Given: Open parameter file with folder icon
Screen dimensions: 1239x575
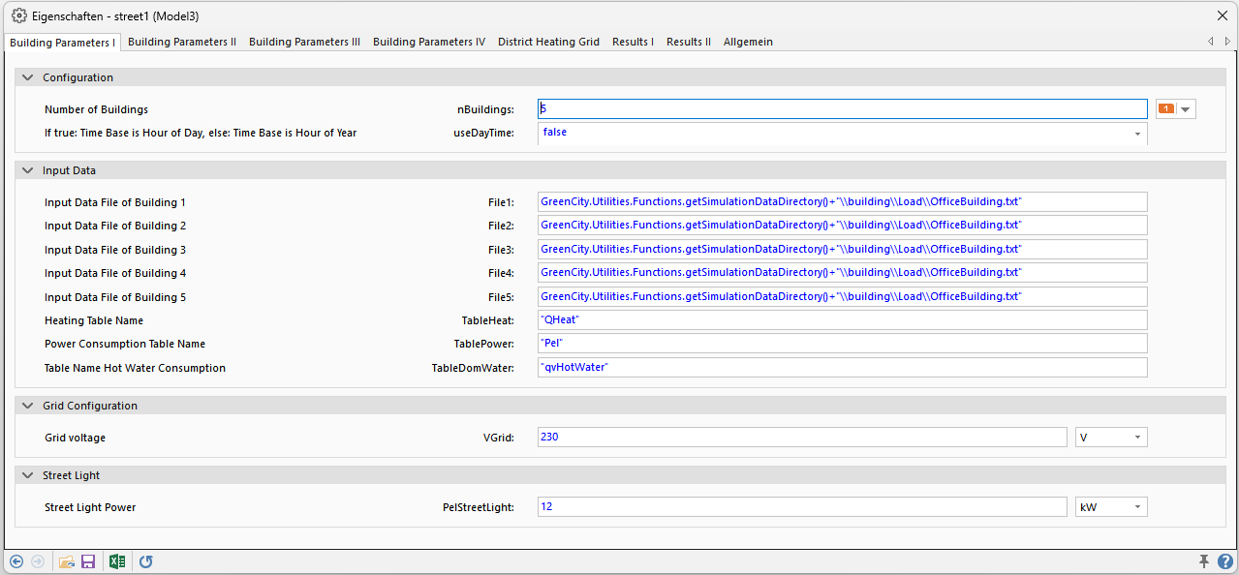Looking at the screenshot, I should (67, 561).
